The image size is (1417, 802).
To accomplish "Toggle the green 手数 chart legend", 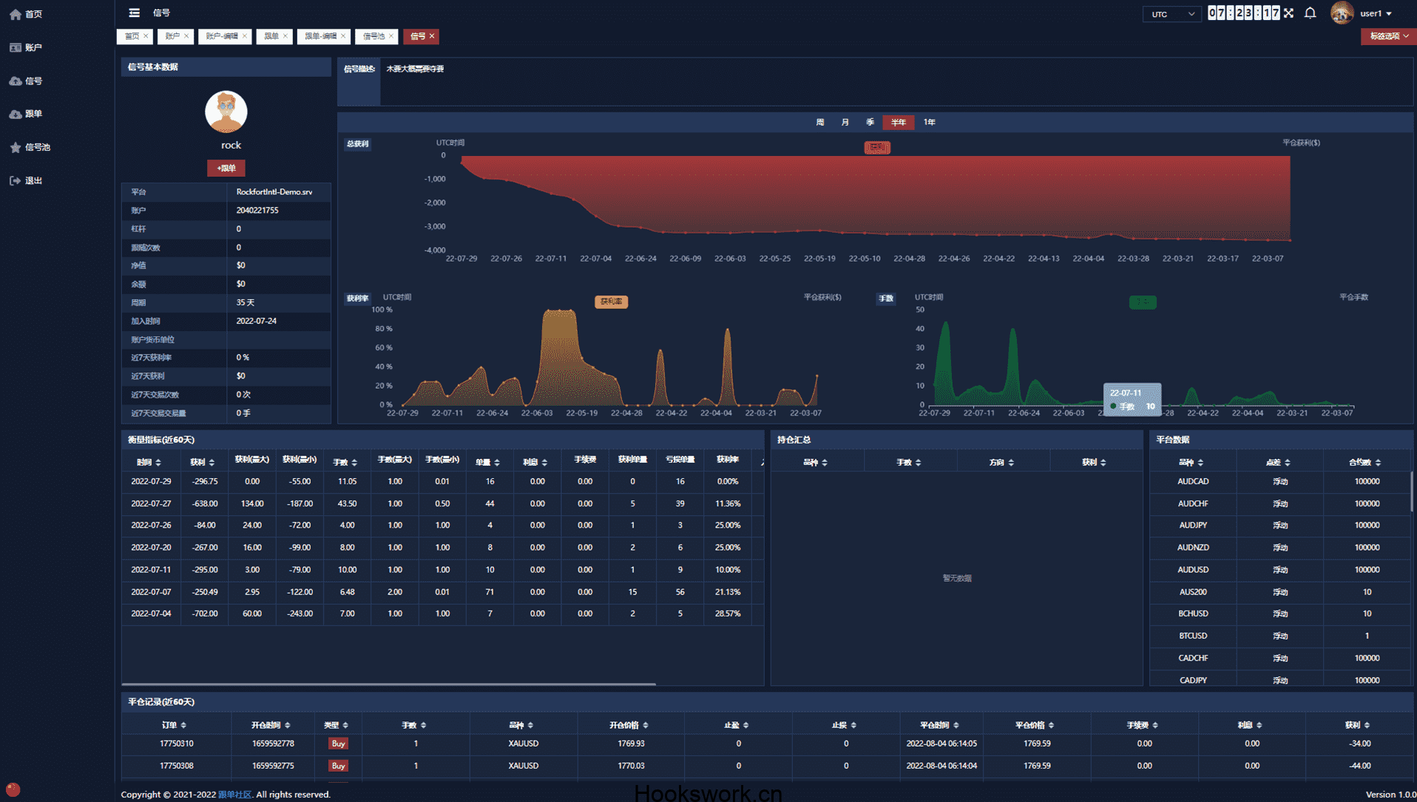I will click(1143, 302).
